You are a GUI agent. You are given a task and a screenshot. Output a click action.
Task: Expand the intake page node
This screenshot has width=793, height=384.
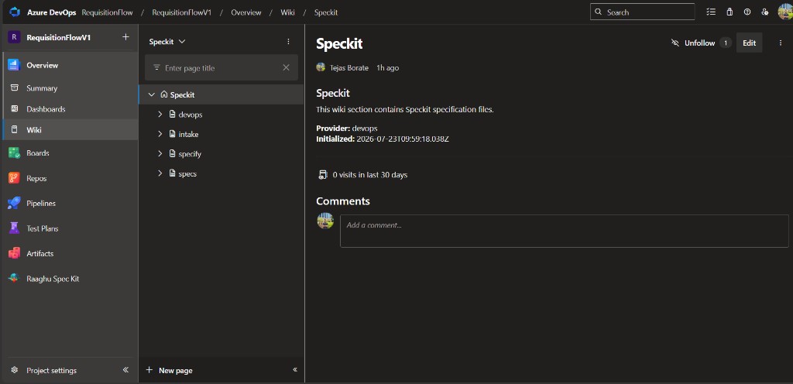pos(160,134)
